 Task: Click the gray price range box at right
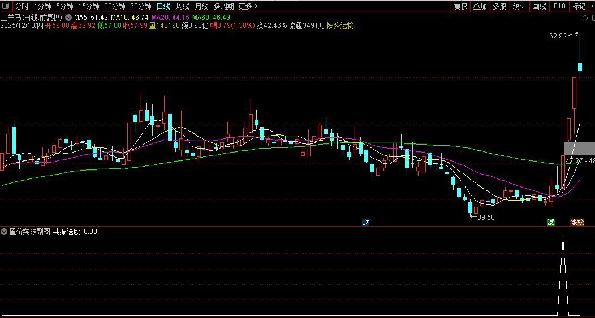pos(579,149)
